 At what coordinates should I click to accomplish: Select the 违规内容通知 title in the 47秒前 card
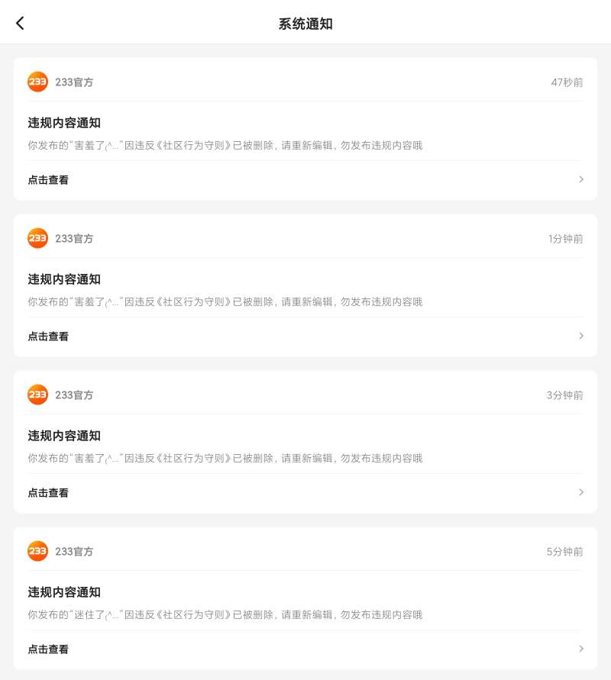coord(64,123)
